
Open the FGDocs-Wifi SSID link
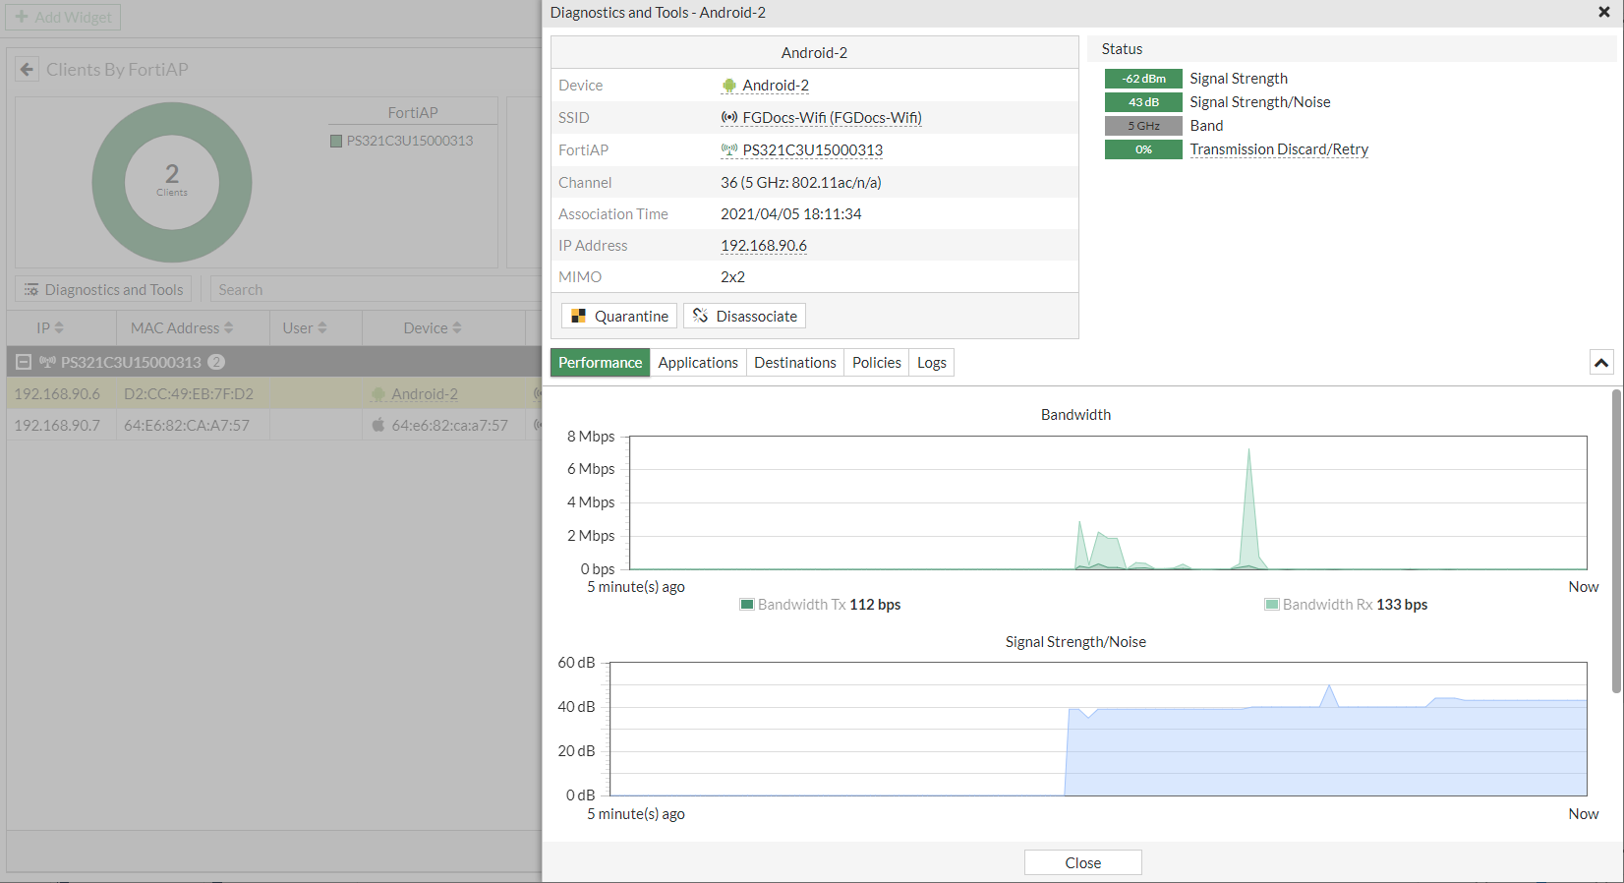point(832,118)
